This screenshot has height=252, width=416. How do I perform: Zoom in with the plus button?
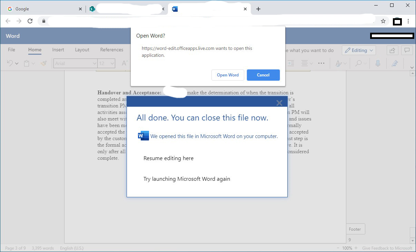356,248
